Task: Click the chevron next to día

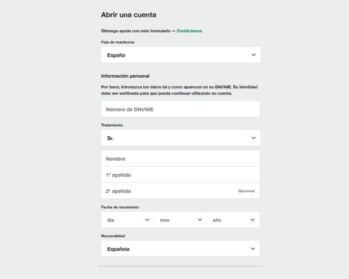Action: click(147, 220)
